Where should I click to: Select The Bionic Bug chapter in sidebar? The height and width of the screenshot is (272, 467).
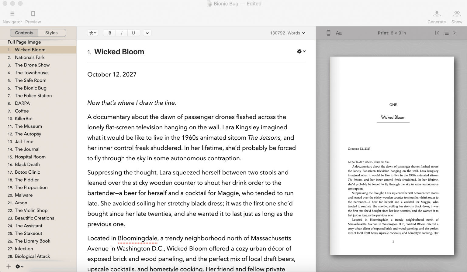pos(30,88)
